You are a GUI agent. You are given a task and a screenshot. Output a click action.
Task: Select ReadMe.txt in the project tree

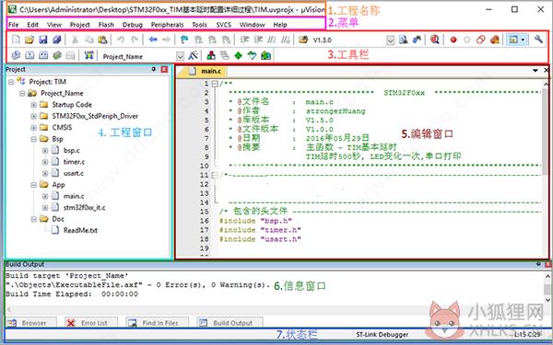pyautogui.click(x=80, y=230)
